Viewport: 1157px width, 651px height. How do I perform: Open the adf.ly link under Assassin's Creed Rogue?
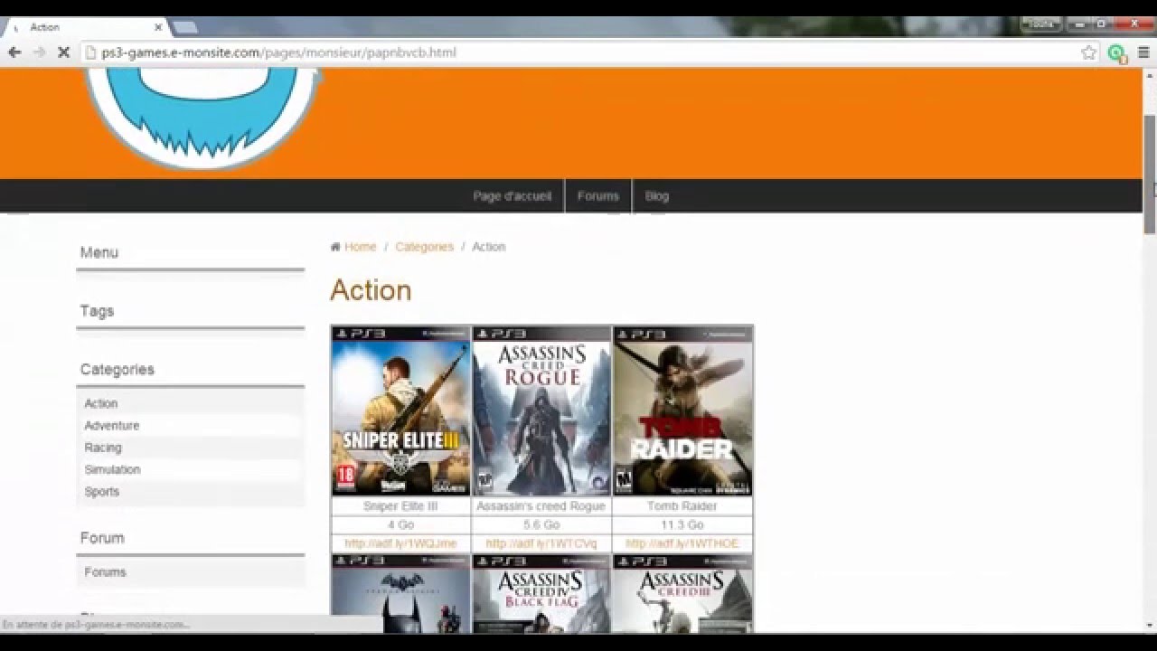coord(541,543)
